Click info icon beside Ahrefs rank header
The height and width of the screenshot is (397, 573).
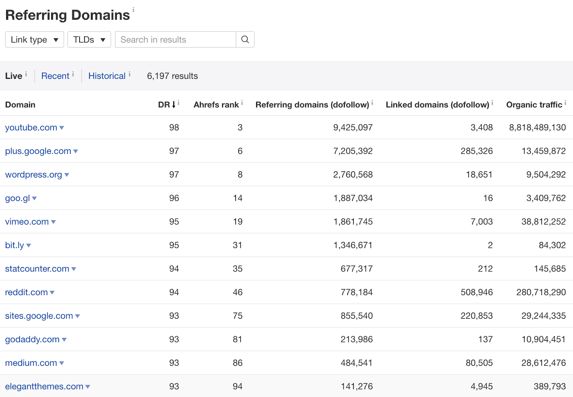[242, 103]
